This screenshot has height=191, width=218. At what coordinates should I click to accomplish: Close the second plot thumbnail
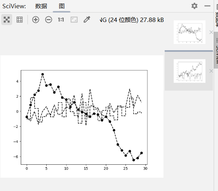pyautogui.click(x=211, y=71)
